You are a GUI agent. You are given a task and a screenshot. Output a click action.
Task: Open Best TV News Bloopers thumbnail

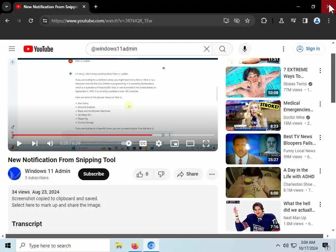pyautogui.click(x=253, y=149)
